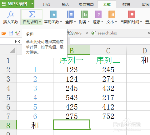Expand the 全部 dropdown arrow
This screenshot has height=135, width=150.
coord(75,22)
